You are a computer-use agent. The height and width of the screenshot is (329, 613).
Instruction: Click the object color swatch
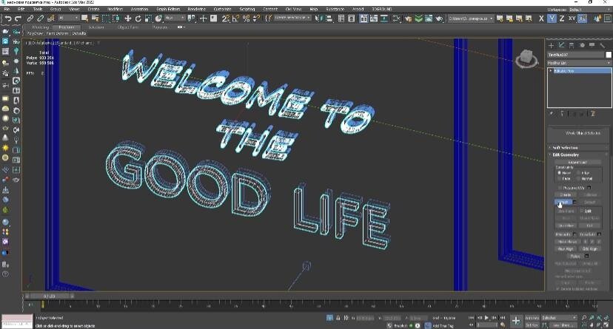609,55
